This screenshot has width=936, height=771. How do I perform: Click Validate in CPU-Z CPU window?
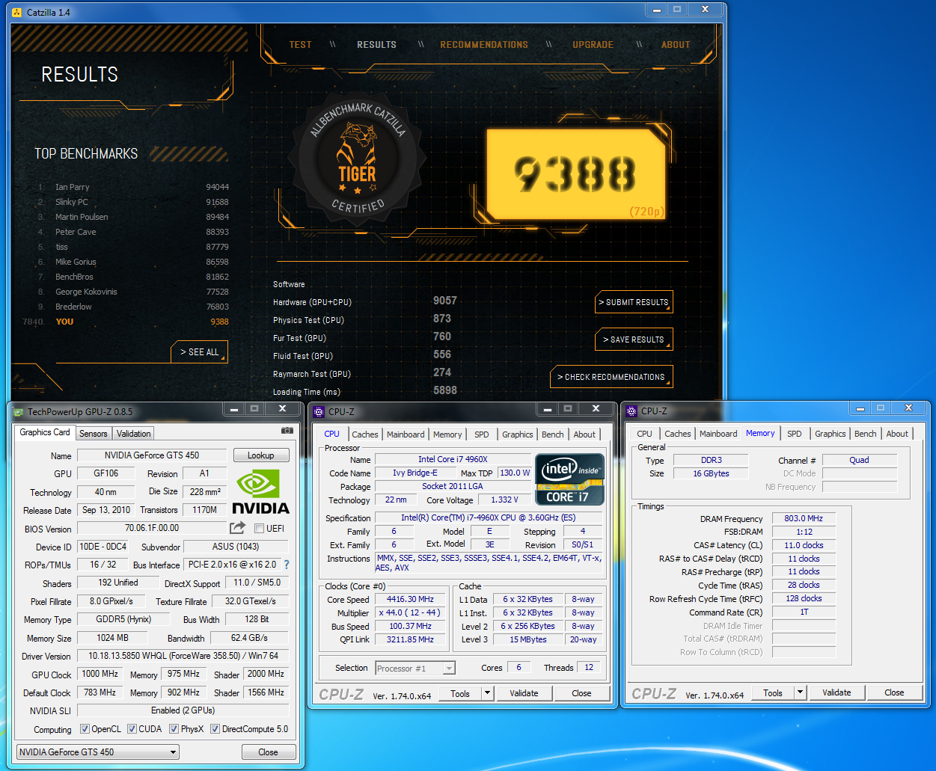pyautogui.click(x=524, y=693)
